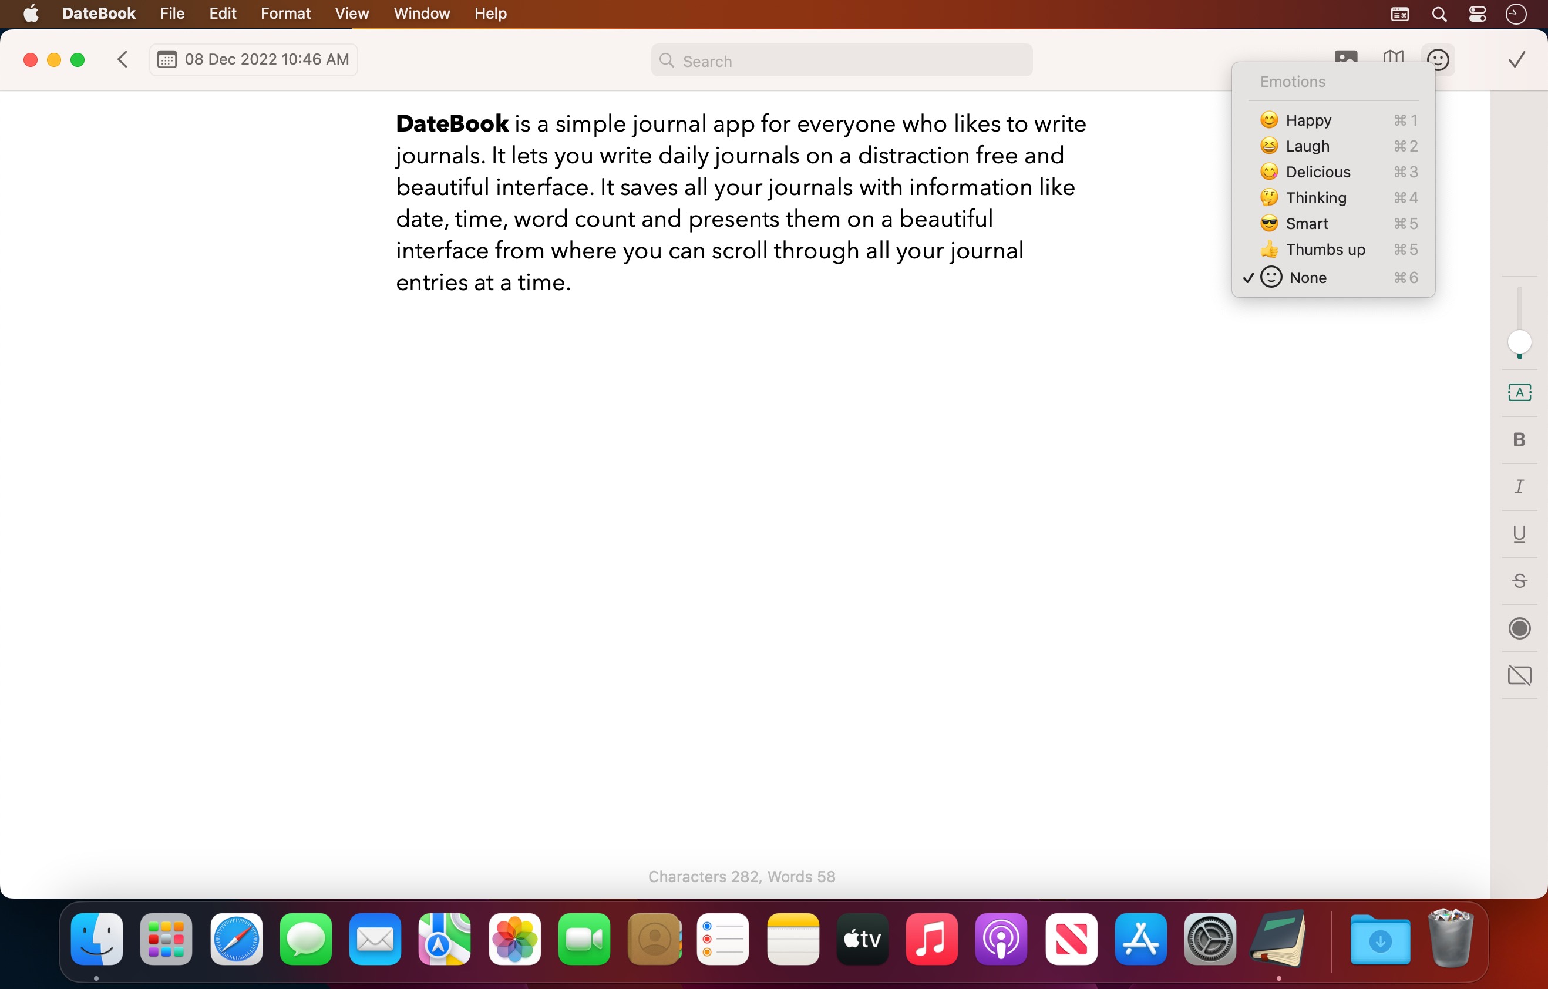Launch FaceTime from the Dock
Viewport: 1548px width, 989px height.
tap(584, 938)
